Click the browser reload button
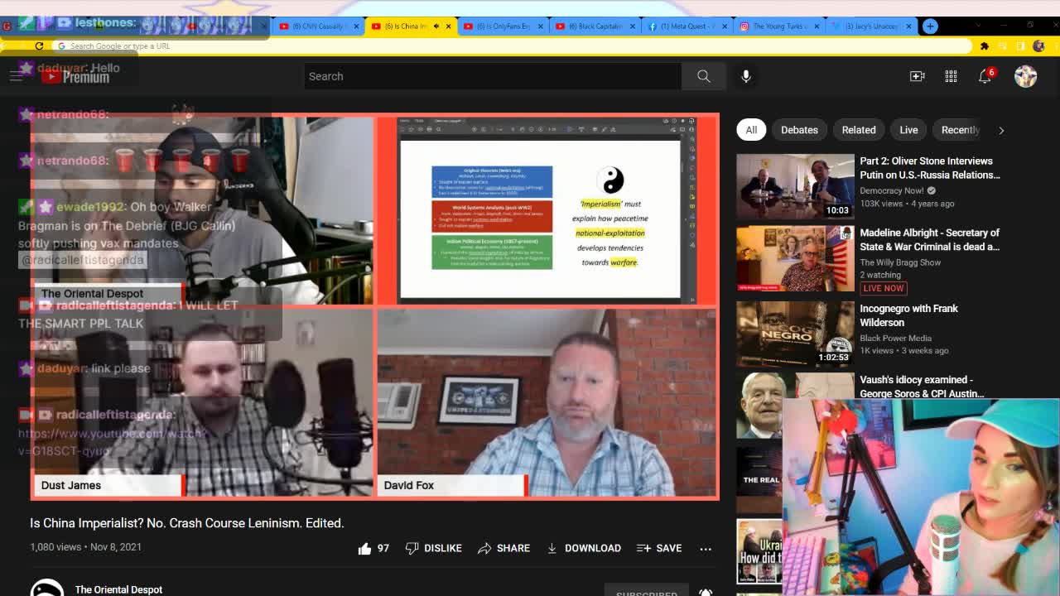This screenshot has height=596, width=1060. [x=39, y=46]
